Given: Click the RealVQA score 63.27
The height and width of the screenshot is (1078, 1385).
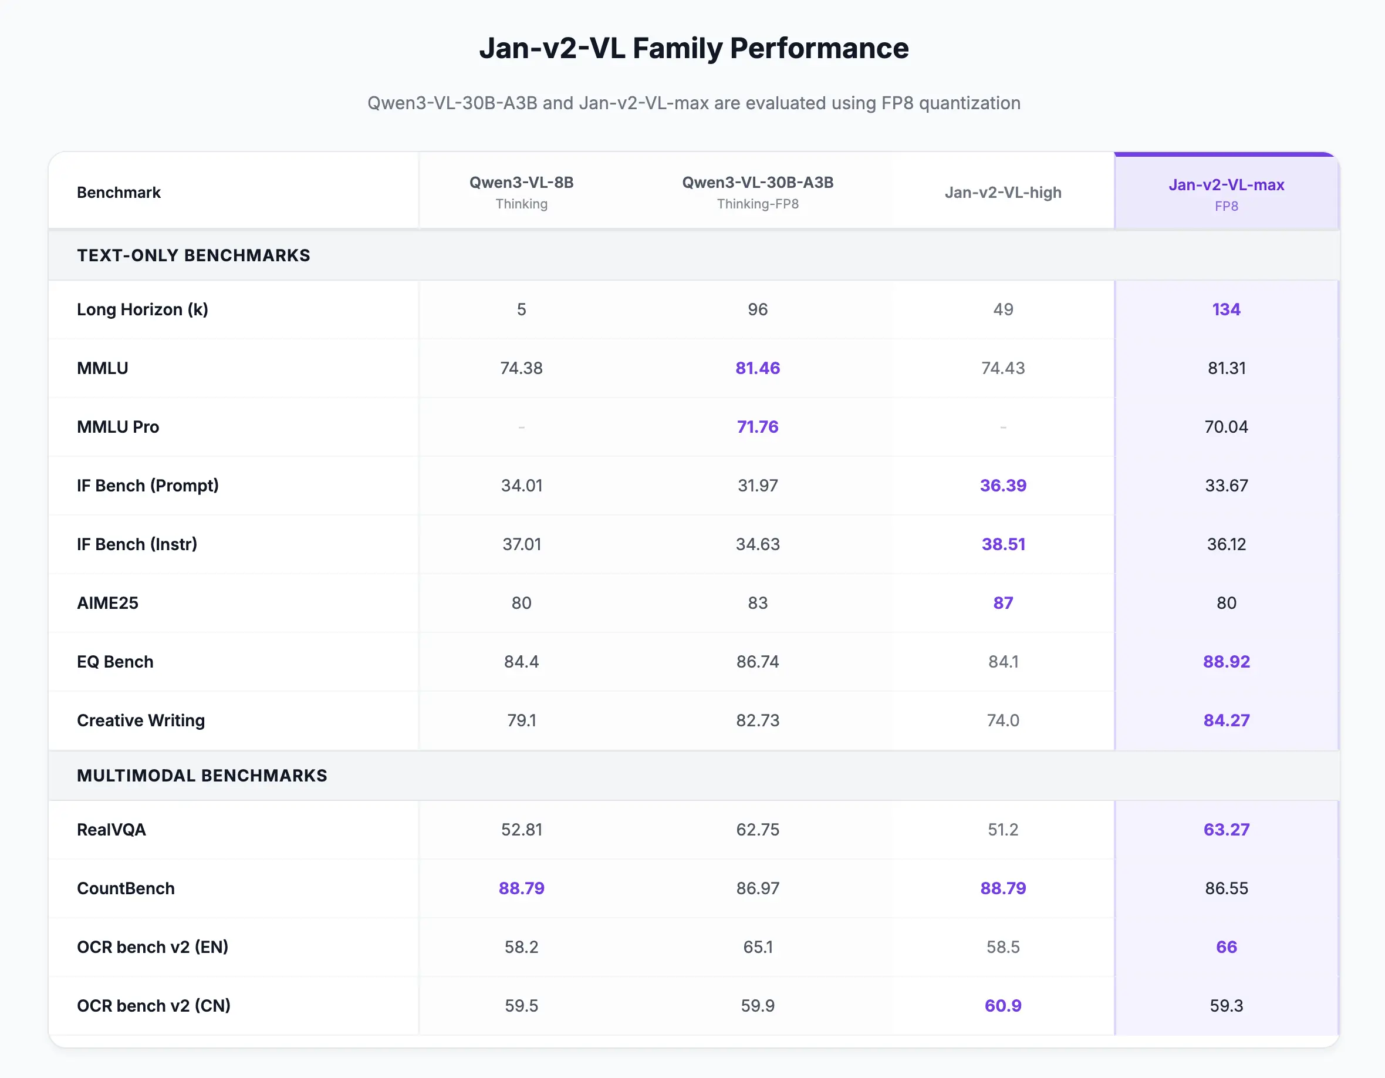Looking at the screenshot, I should [1226, 829].
